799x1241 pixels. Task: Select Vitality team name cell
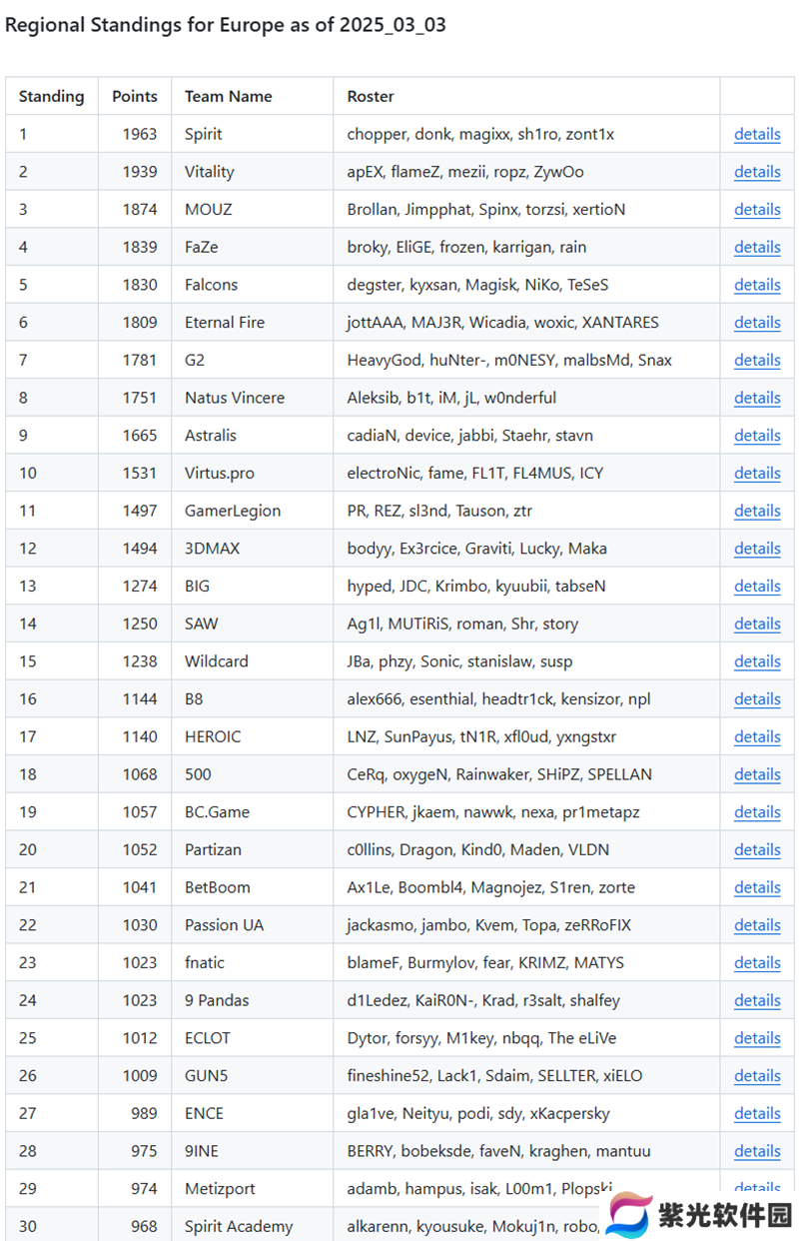[x=253, y=172]
